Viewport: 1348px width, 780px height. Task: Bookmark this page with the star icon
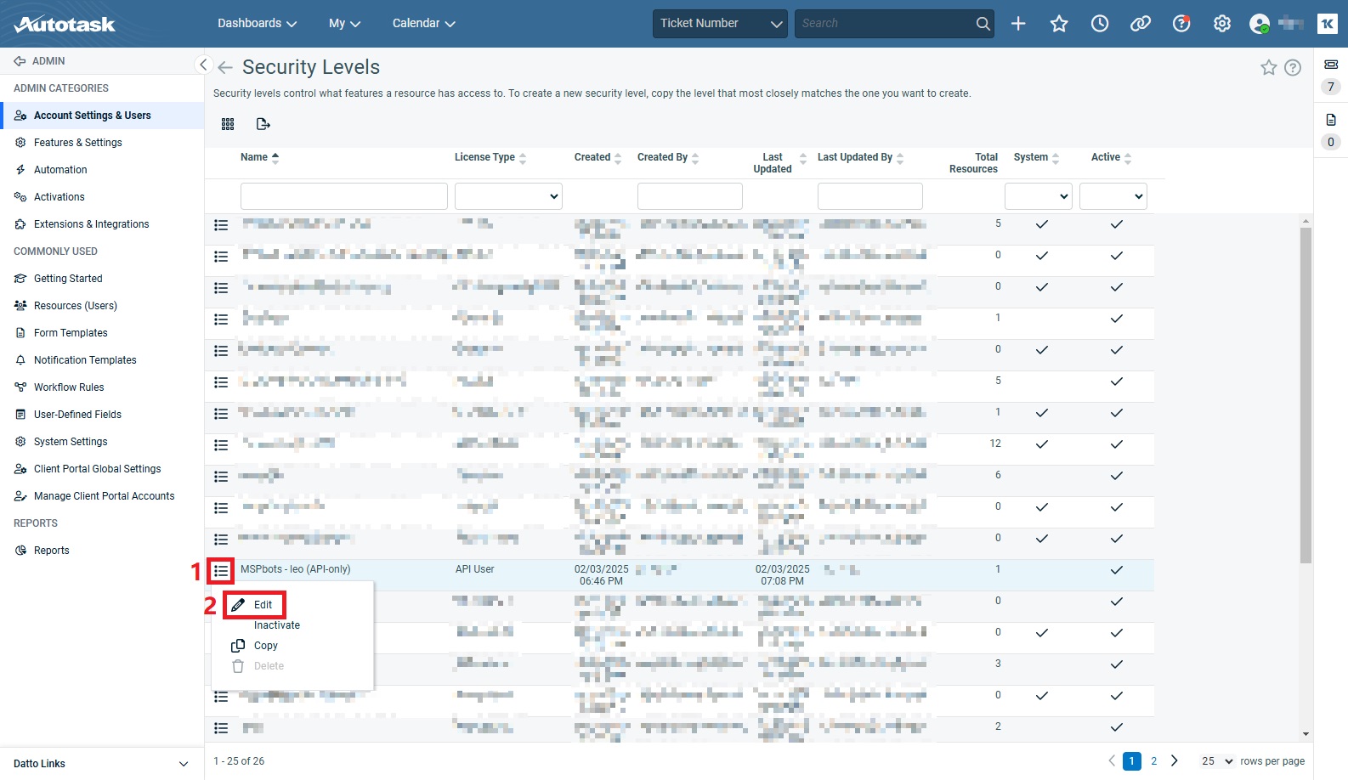1269,67
